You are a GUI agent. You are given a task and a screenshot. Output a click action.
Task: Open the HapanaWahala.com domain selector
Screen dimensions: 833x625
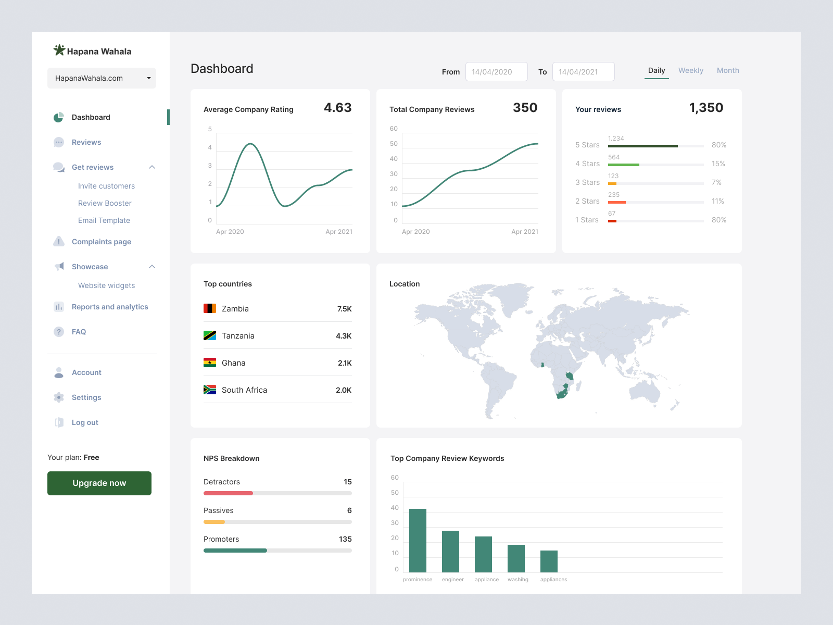coord(102,78)
